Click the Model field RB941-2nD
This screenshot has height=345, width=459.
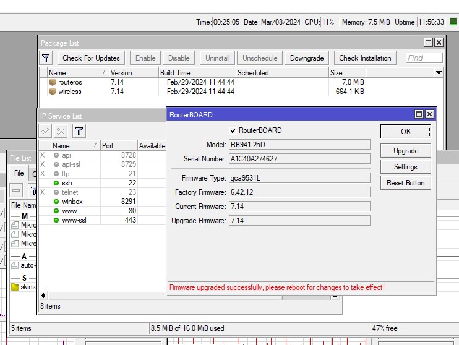[299, 145]
